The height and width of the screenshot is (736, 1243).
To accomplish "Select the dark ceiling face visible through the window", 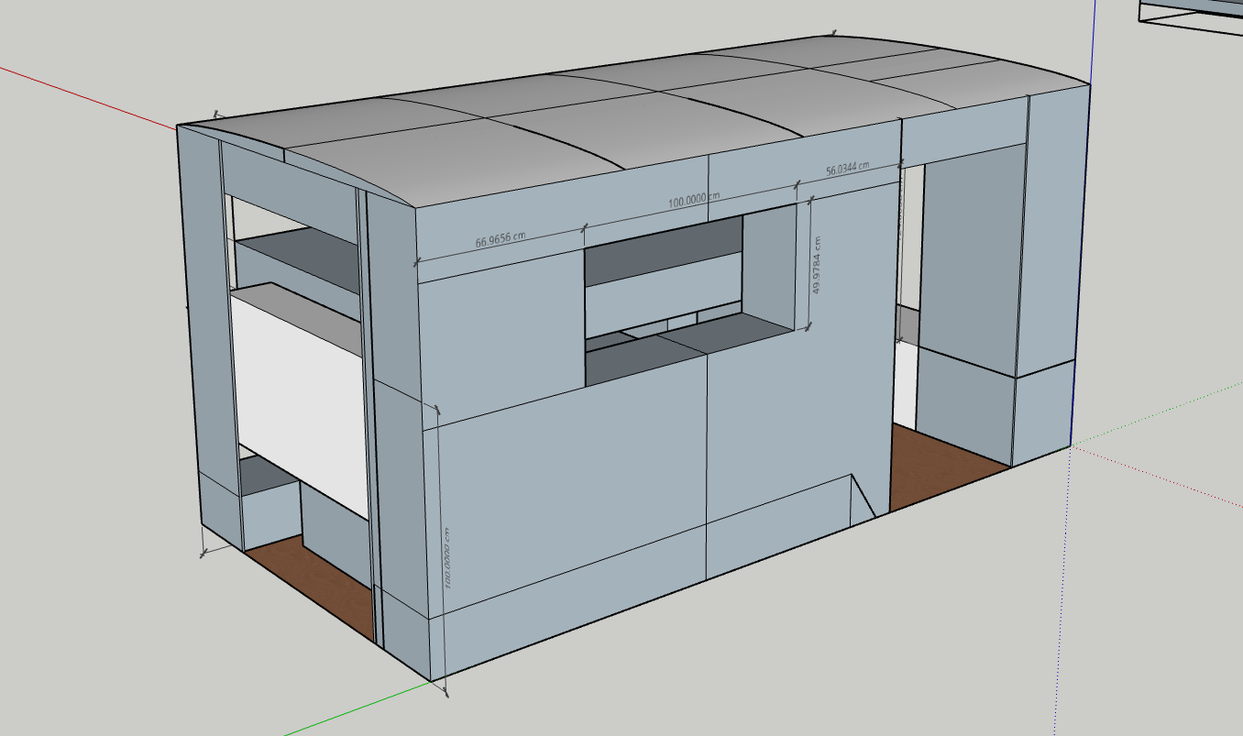I will (662, 248).
